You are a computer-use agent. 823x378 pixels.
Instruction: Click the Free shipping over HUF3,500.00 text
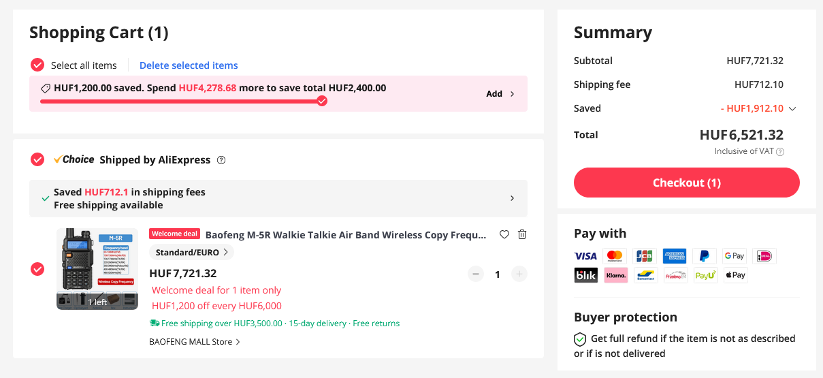221,324
